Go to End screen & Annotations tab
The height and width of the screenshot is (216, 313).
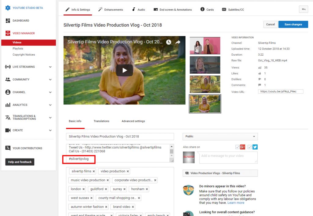coord(173,9)
